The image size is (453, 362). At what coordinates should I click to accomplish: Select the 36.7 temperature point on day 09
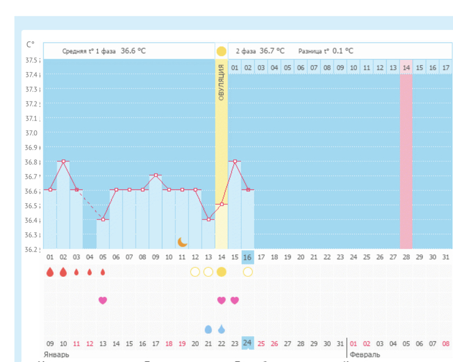pyautogui.click(x=156, y=175)
